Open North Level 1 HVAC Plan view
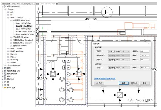Image resolution: width=161 pixels, height=110 pixels. 26,32
